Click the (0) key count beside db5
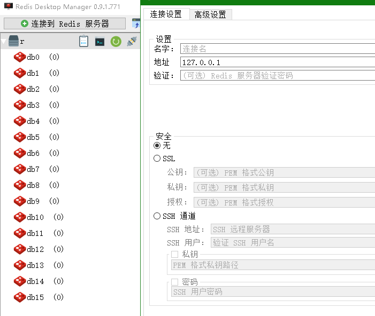 pos(54,137)
